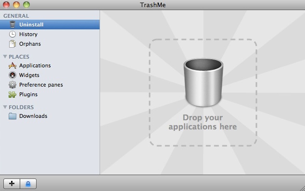Open the History clock icon
Image resolution: width=305 pixels, height=191 pixels.
pyautogui.click(x=13, y=34)
